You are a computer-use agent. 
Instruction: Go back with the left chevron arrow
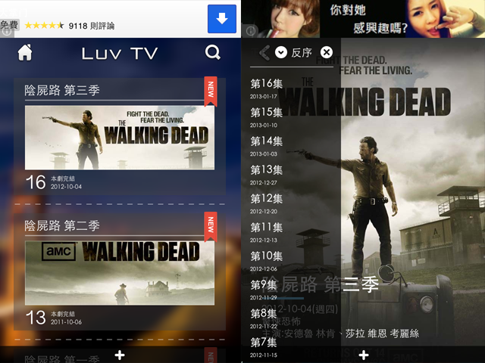pos(264,52)
